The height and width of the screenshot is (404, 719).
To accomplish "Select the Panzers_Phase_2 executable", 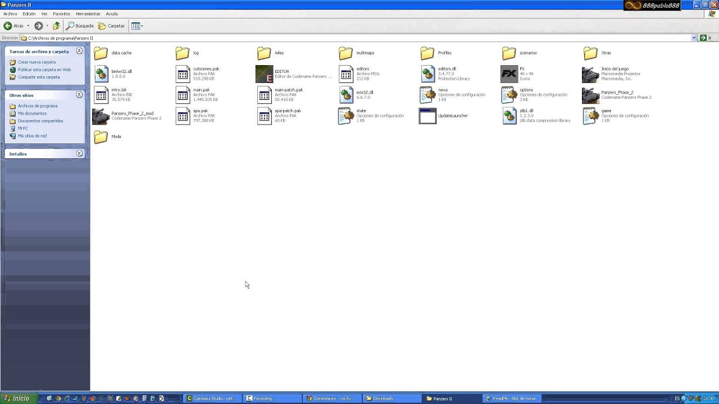I will point(617,94).
